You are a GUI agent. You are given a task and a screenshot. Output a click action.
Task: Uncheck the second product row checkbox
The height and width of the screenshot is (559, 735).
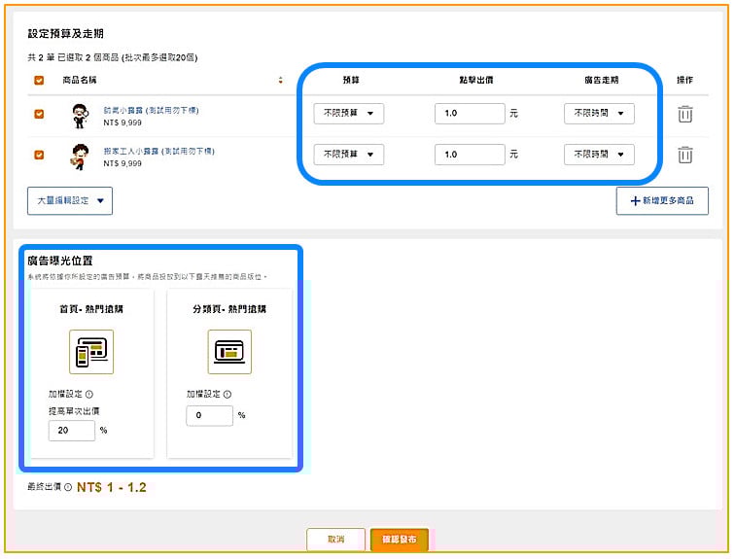[x=39, y=154]
